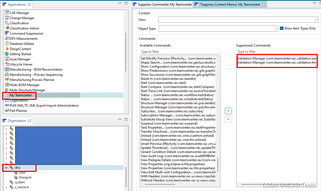Click the Part Planner icon

pyautogui.click(x=7, y=111)
